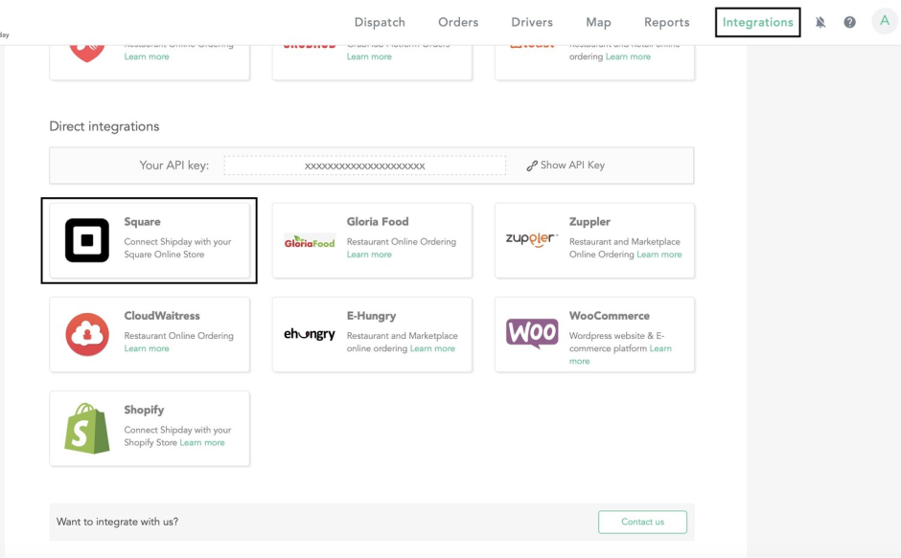
Task: Open the Map tab
Action: tap(598, 22)
